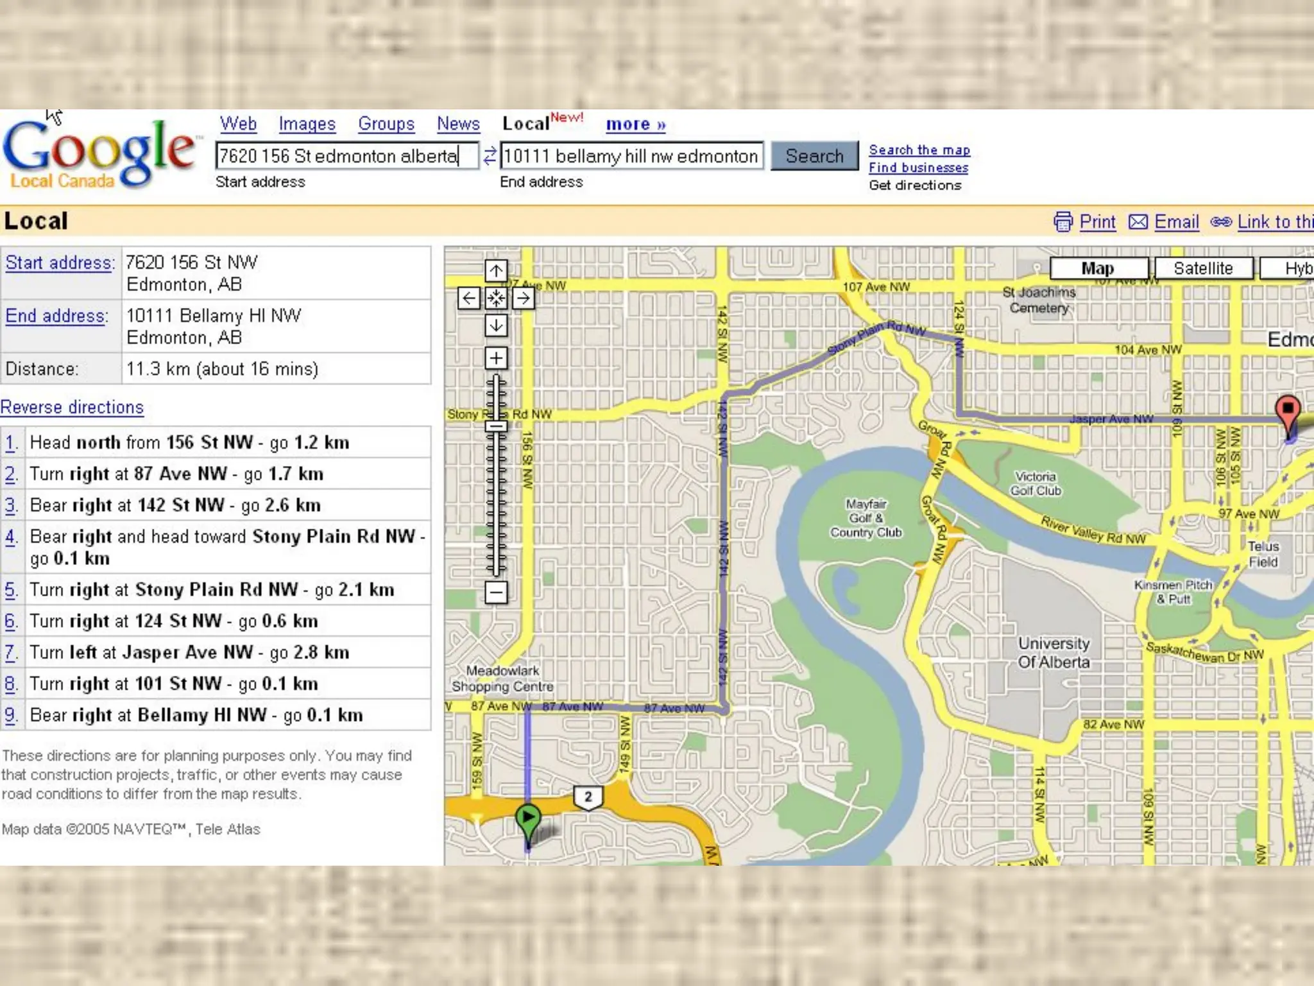
Task: Click the center map reset icon
Action: [x=496, y=298]
